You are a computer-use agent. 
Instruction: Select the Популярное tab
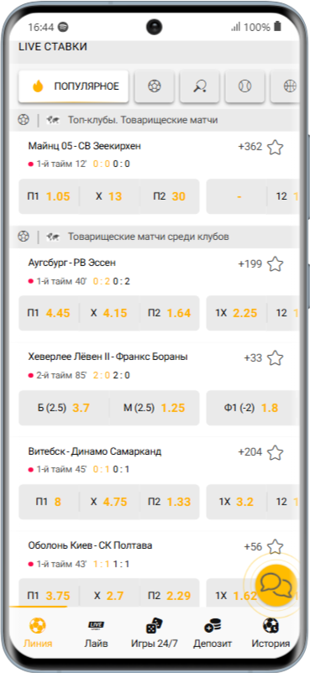pos(74,86)
